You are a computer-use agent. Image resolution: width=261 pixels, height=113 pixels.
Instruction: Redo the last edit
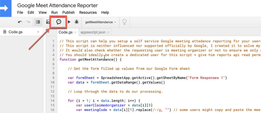(x=28, y=22)
